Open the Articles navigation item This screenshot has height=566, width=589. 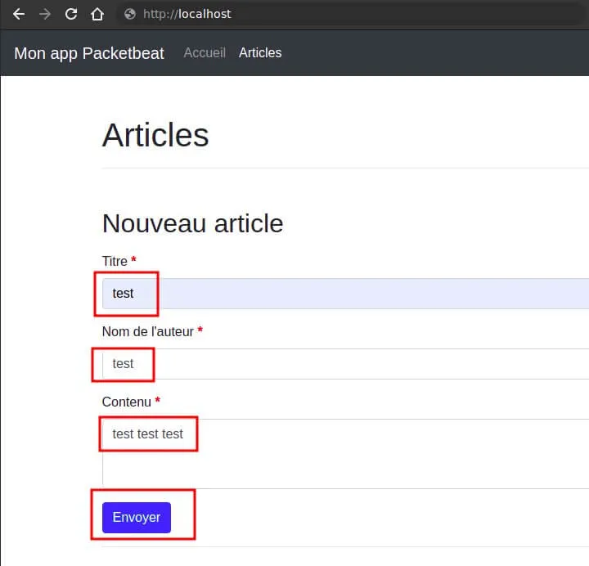[260, 52]
